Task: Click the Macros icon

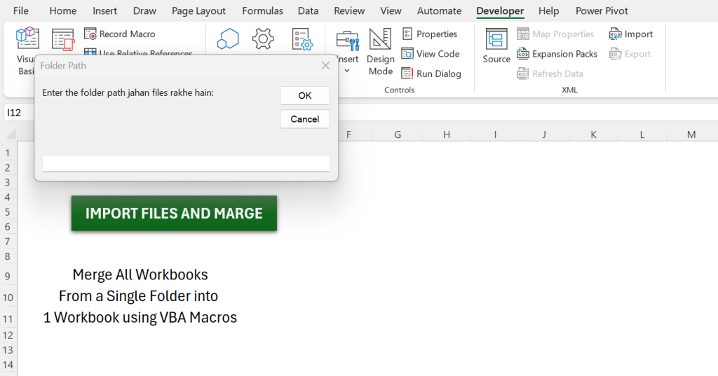Action: (x=62, y=39)
